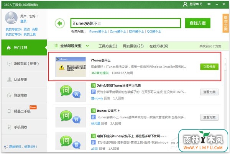230x154 pixels.
Task: Select 手机回收 in the sidebar
Action: click(x=24, y=127)
